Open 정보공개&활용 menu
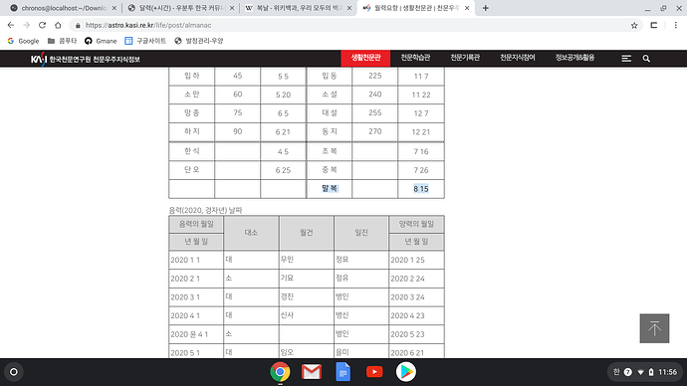The image size is (687, 386). coord(574,58)
